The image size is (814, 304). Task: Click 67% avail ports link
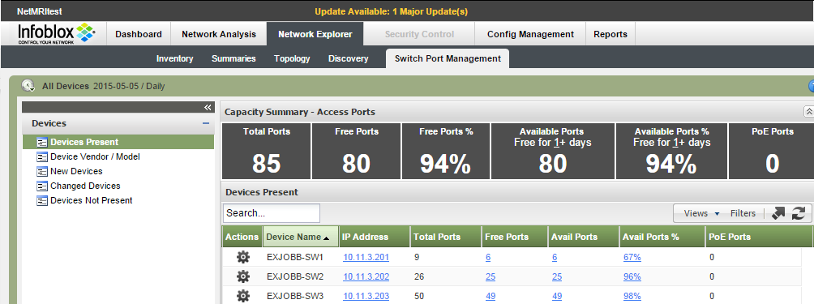632,257
